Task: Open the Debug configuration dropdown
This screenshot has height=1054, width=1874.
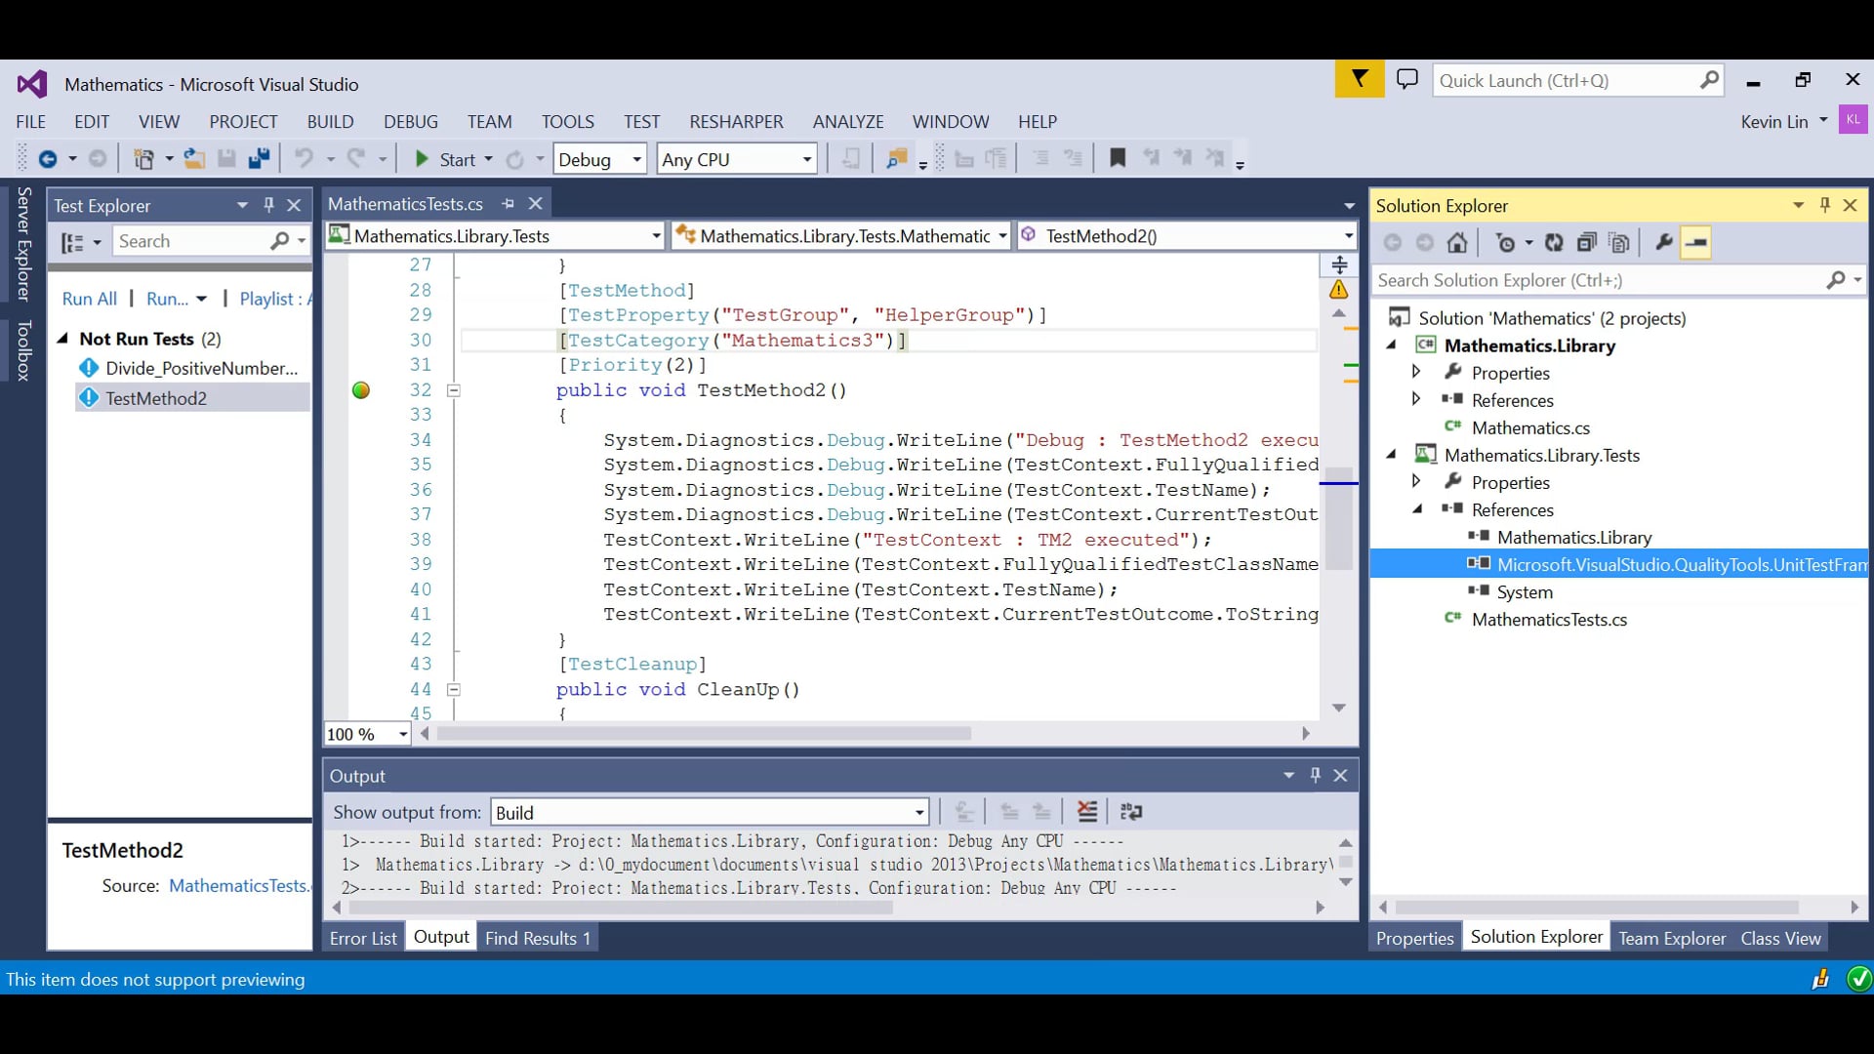Action: 636,159
